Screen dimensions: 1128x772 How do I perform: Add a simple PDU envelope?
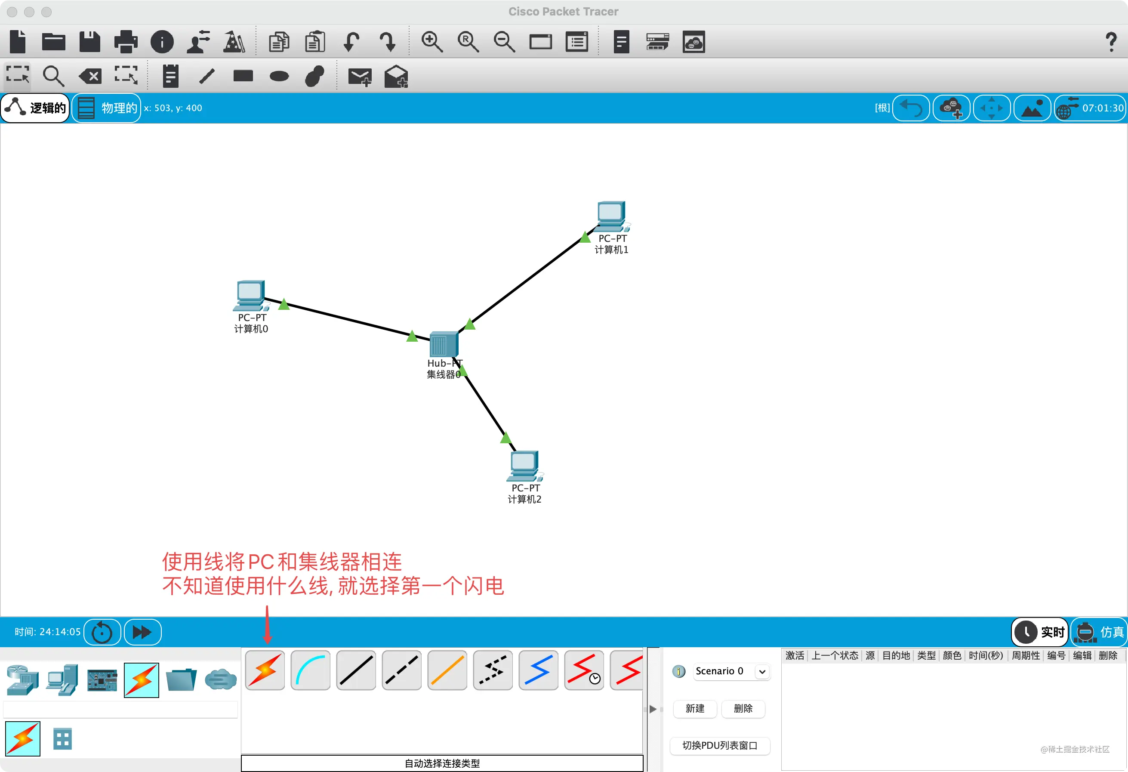(x=360, y=77)
